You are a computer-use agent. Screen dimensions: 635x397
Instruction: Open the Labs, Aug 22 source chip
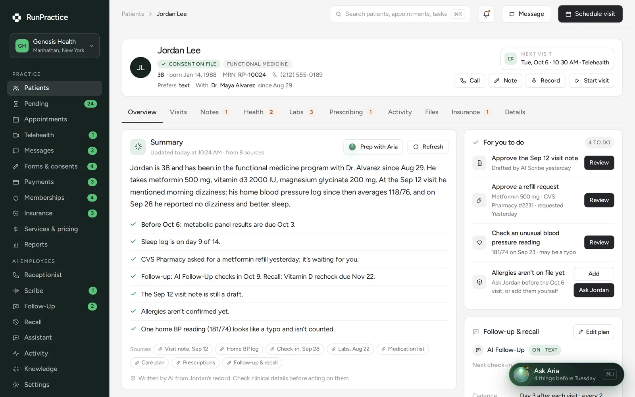coord(350,349)
